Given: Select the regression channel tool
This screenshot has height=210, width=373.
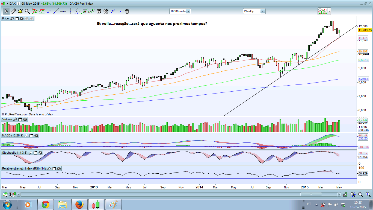Looking at the screenshot, I should coord(84,11).
